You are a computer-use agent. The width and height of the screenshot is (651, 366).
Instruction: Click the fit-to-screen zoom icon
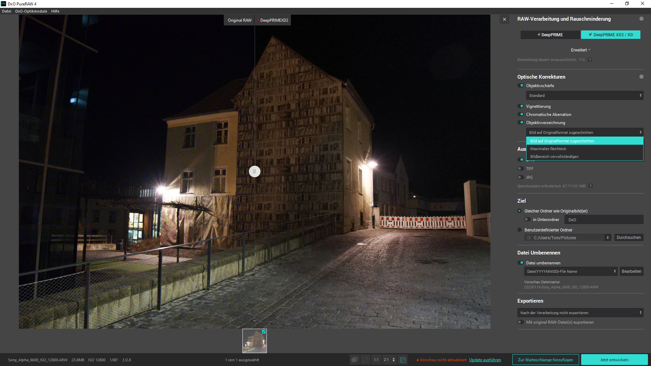pos(366,360)
